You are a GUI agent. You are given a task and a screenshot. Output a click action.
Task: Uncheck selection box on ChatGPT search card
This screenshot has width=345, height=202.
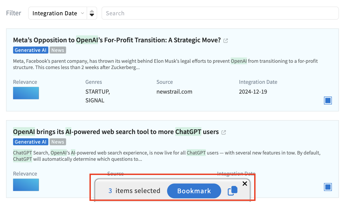click(328, 187)
